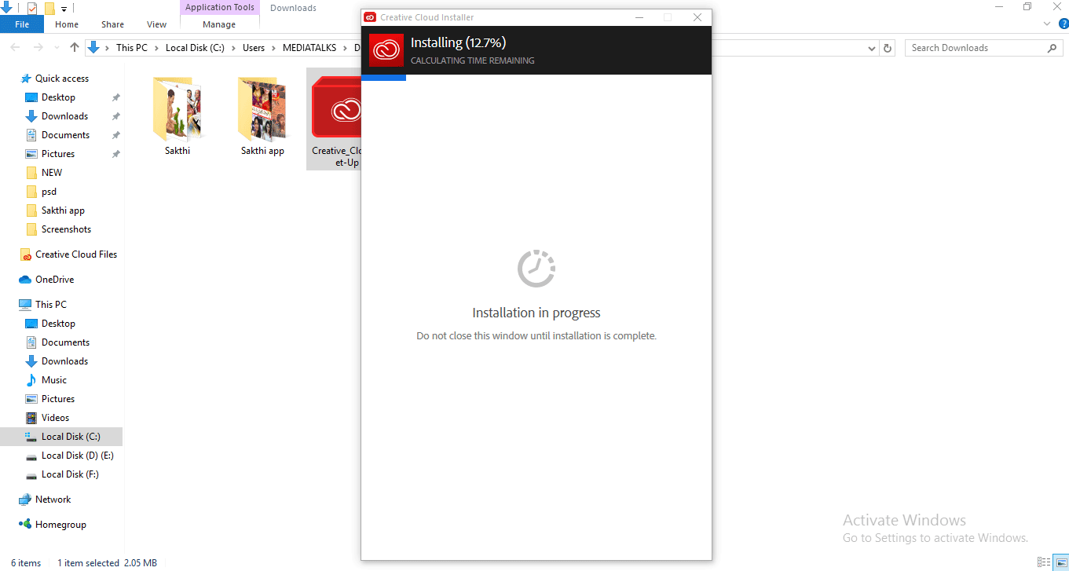Go to Local Disk (C:) via the breadcrumb

click(195, 47)
